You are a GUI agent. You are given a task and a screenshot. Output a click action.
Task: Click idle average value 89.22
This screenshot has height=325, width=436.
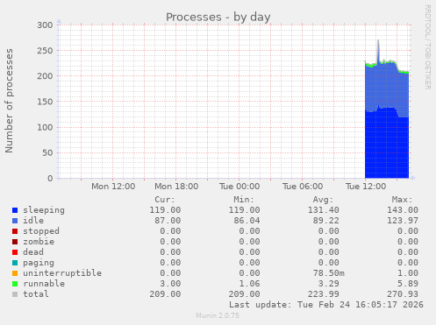[x=326, y=221]
